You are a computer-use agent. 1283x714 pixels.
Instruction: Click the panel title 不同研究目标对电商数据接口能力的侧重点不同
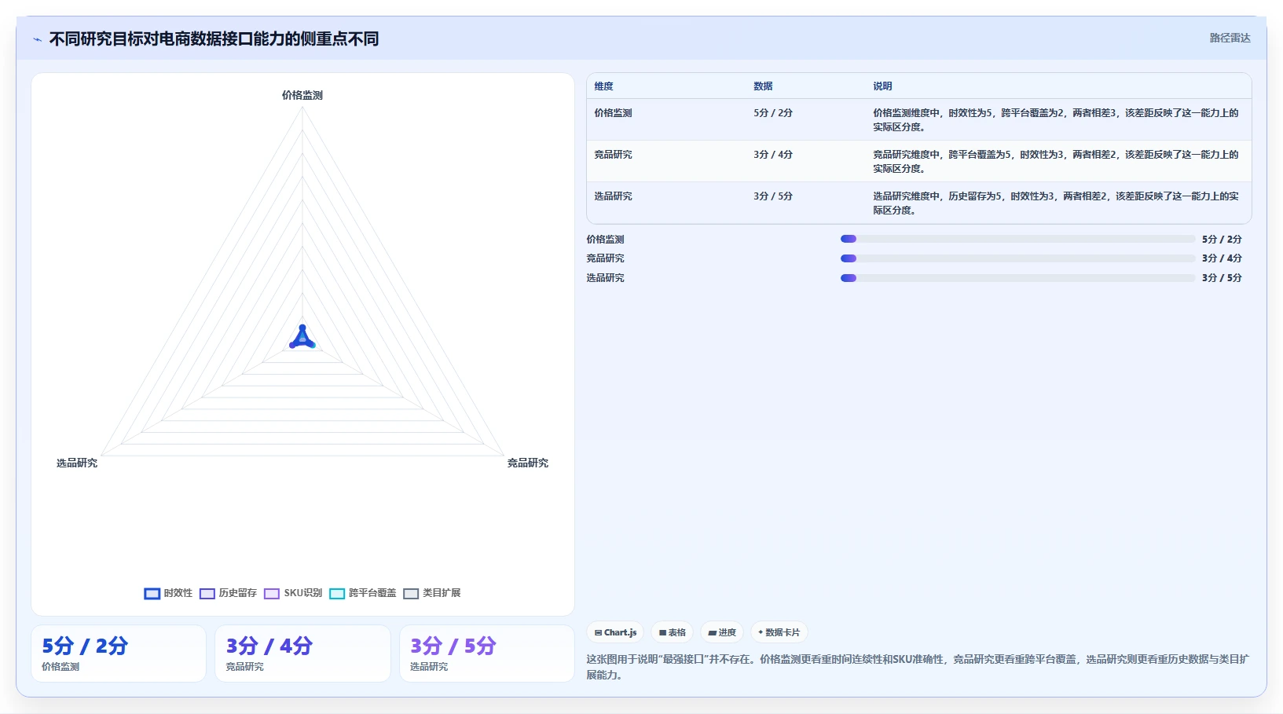(x=214, y=39)
